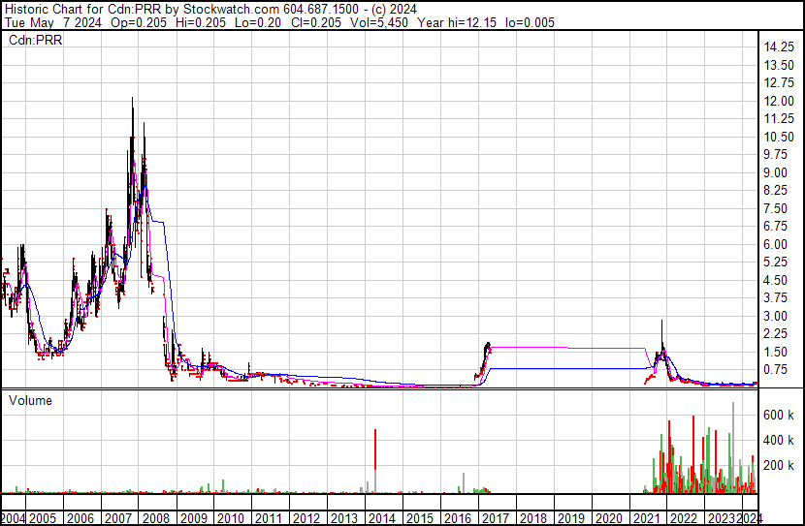Click the 600 k volume axis label
Image resolution: width=805 pixels, height=526 pixels.
pos(779,415)
